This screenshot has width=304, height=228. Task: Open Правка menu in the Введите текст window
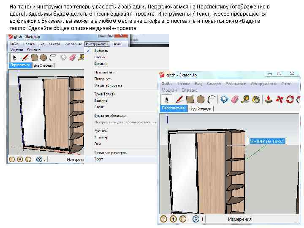coord(183,84)
